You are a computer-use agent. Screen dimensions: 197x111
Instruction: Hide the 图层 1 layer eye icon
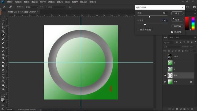pos(165,76)
